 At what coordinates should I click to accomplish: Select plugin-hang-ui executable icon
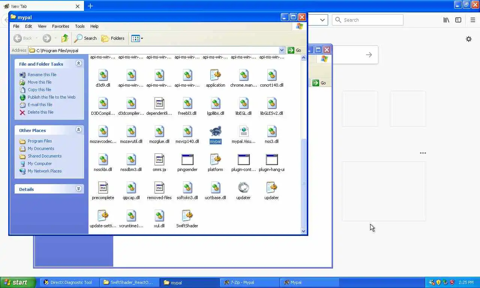[x=272, y=159]
